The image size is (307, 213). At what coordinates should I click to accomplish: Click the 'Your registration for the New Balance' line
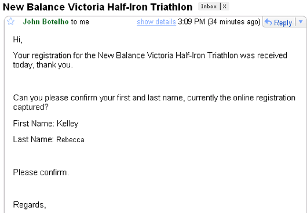150,56
